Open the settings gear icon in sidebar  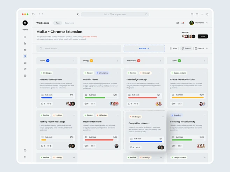(25, 76)
